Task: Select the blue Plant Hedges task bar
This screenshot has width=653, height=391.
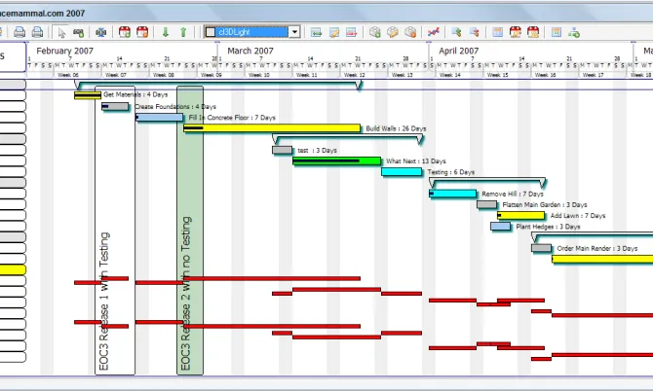Action: point(500,226)
